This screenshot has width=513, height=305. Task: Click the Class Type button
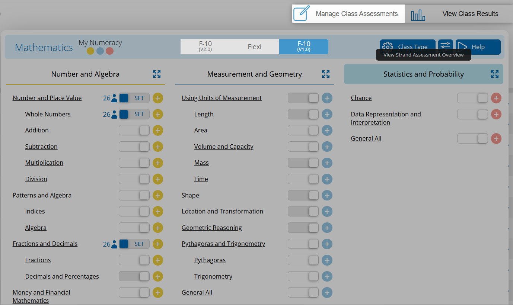point(408,47)
